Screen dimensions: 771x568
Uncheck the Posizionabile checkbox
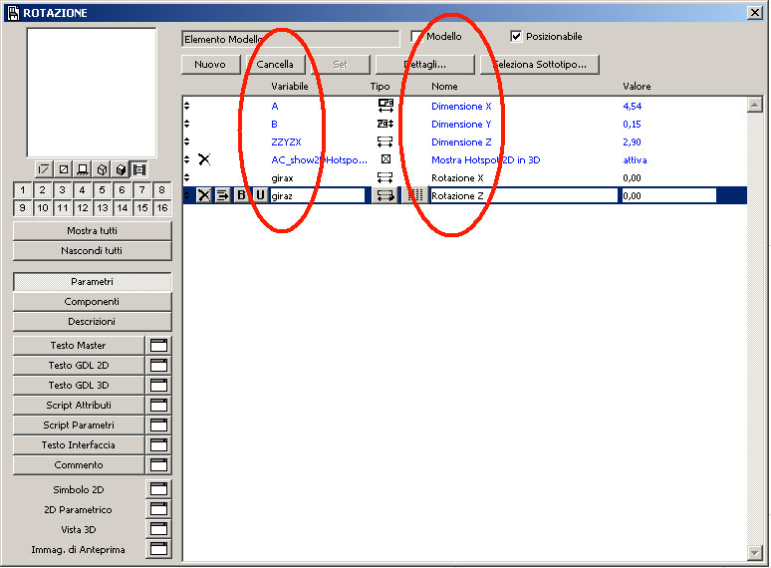tap(515, 37)
